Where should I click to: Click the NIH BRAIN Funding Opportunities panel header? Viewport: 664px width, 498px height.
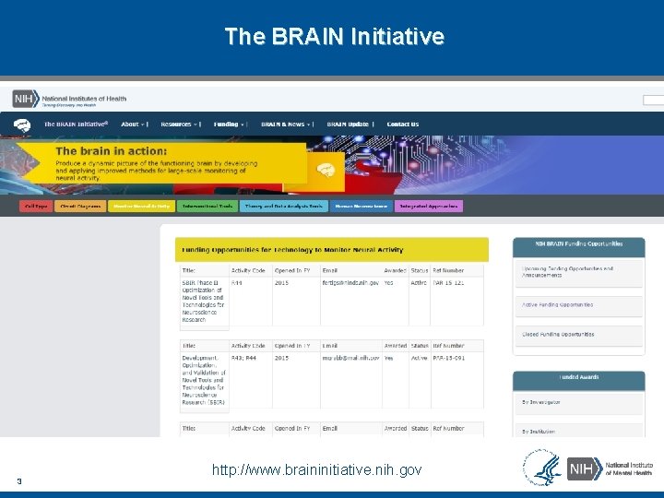579,247
